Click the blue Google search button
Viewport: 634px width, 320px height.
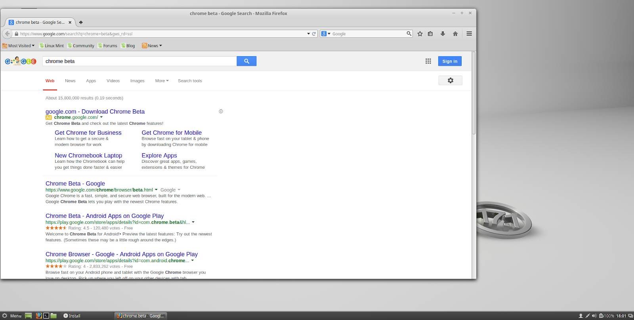[x=246, y=61]
